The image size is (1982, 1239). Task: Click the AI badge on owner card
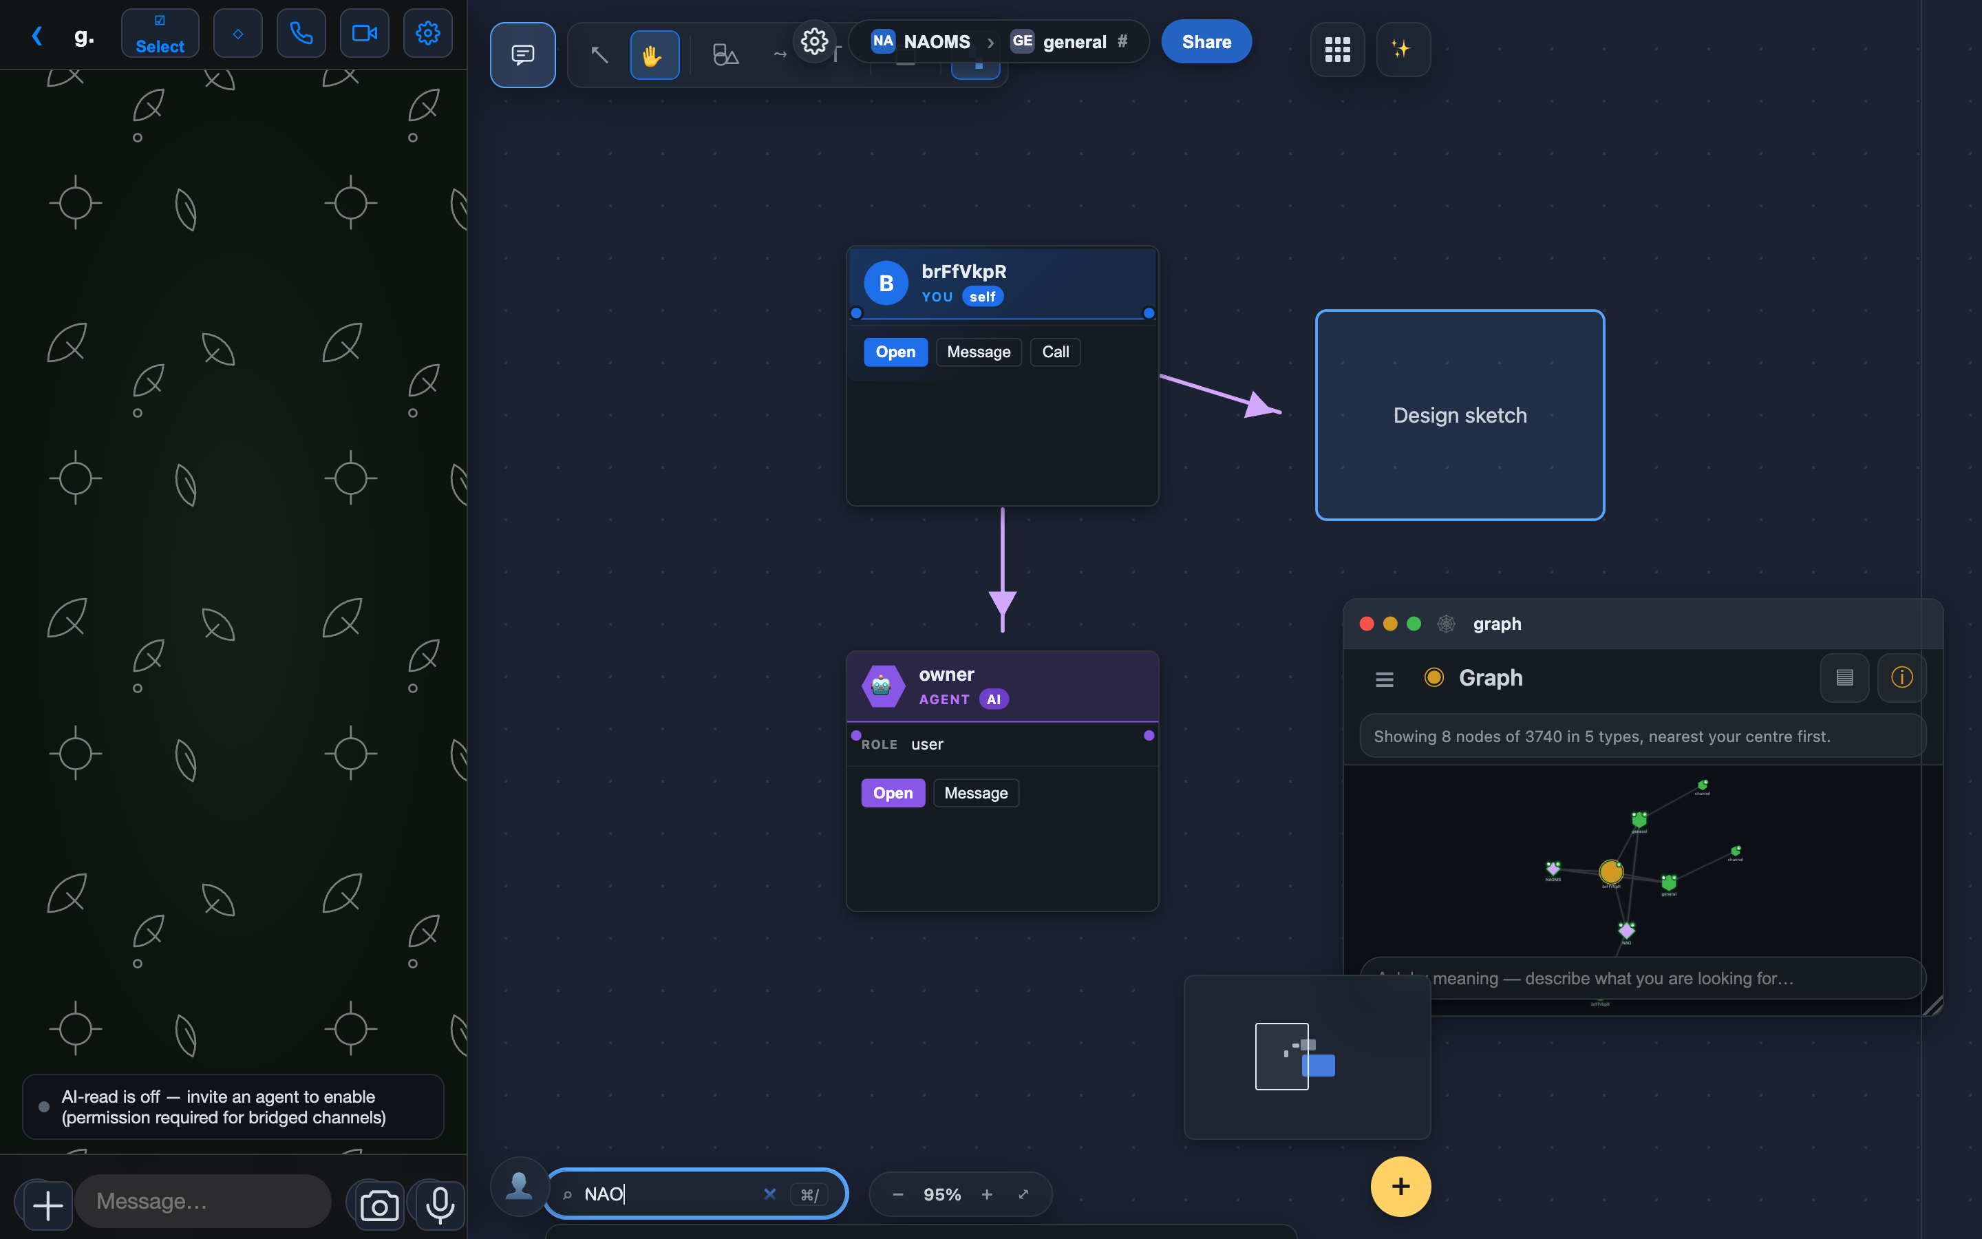(x=994, y=699)
